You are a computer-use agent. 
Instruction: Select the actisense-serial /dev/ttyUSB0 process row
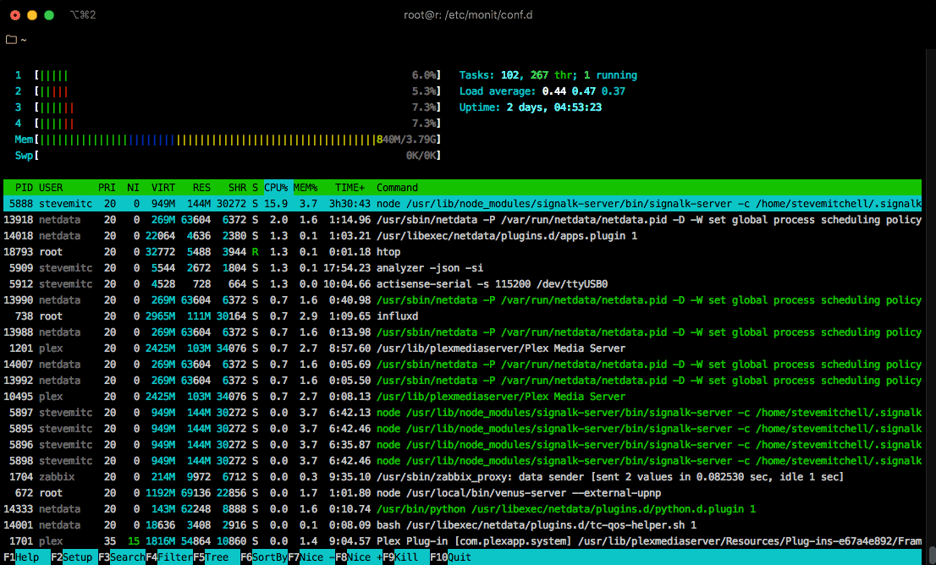click(x=463, y=284)
